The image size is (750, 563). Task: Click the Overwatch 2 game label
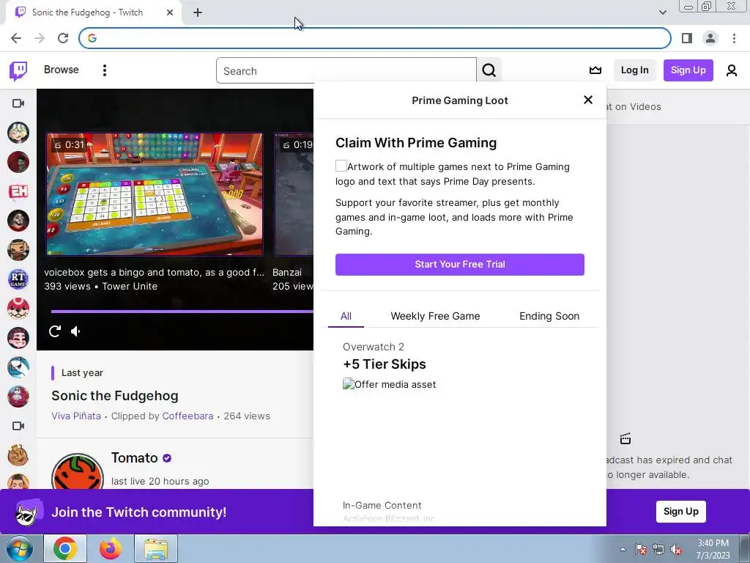pos(374,347)
